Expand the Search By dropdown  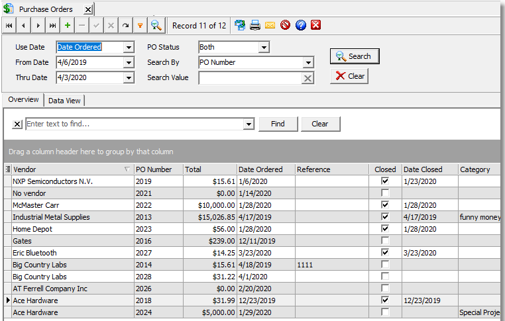pos(308,62)
